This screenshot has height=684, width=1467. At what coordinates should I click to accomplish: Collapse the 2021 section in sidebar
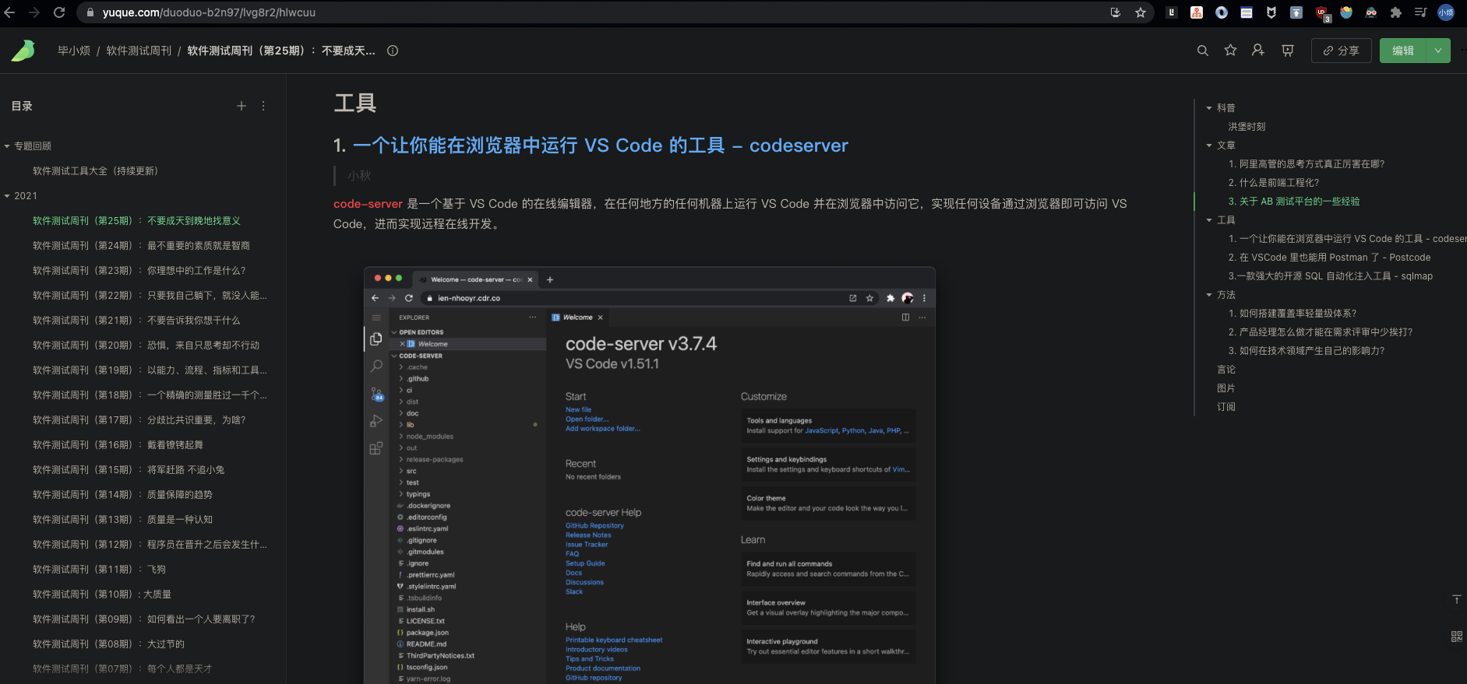pyautogui.click(x=7, y=196)
